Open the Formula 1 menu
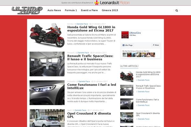Screen dimensions: 191x127 coord(71,10)
